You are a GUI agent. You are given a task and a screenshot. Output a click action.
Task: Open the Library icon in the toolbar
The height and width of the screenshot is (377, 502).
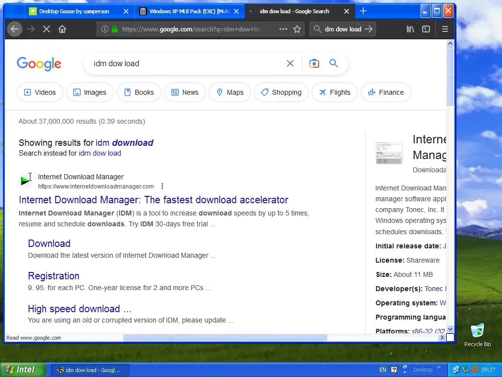pyautogui.click(x=410, y=29)
